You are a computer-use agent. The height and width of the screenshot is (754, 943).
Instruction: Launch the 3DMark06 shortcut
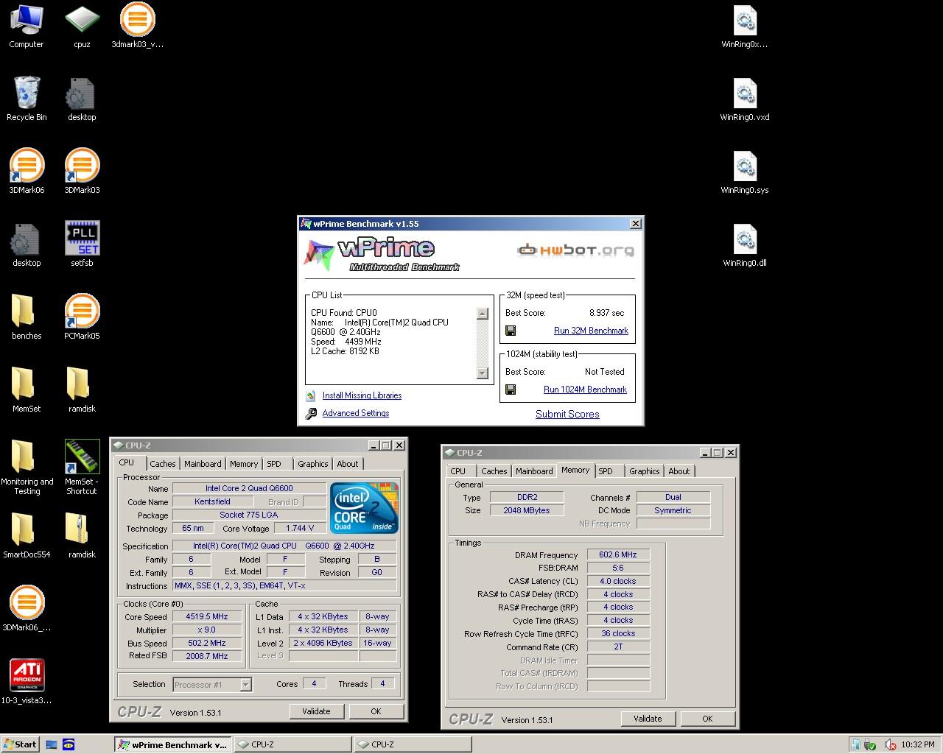coord(27,171)
